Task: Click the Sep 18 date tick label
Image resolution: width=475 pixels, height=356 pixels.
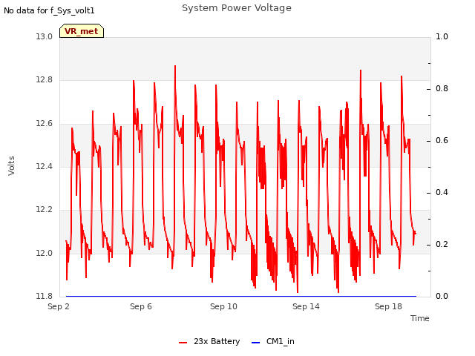Action: pyautogui.click(x=388, y=306)
